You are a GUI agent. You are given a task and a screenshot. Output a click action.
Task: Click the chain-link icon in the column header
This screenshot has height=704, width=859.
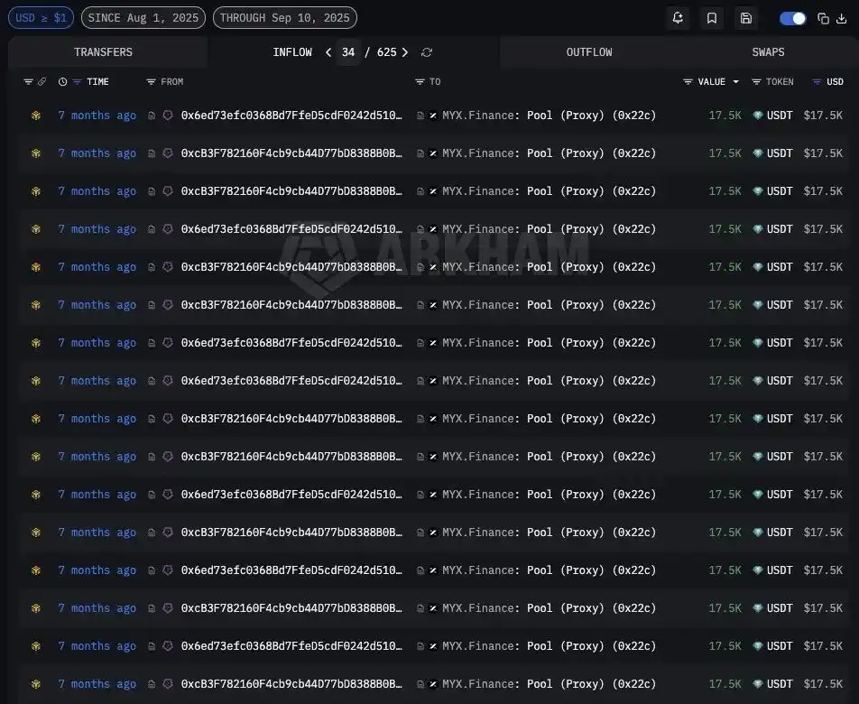42,81
